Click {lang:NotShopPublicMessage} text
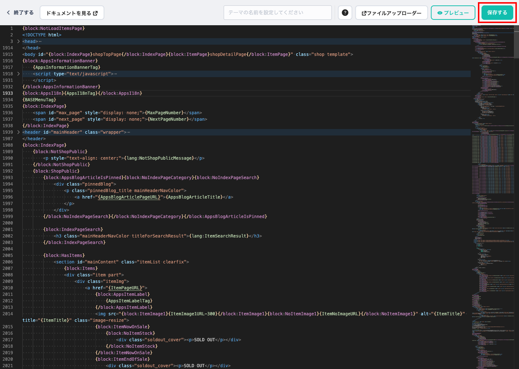This screenshot has height=369, width=519. tap(159, 158)
